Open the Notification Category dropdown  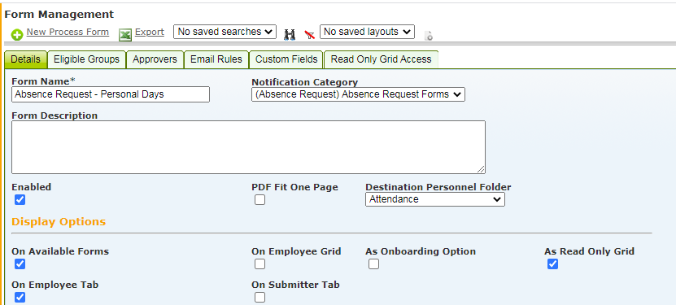coord(358,94)
